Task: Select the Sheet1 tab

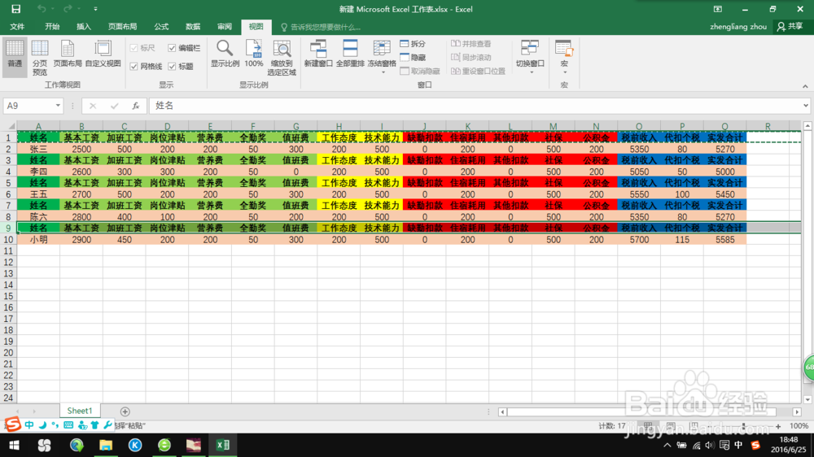Action: point(80,411)
